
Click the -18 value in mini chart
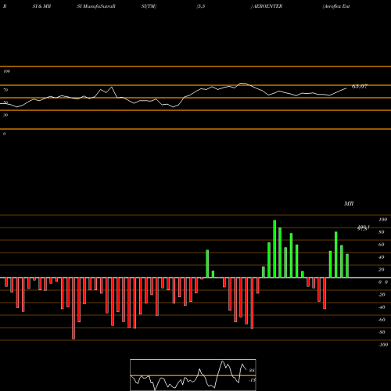click(252, 380)
